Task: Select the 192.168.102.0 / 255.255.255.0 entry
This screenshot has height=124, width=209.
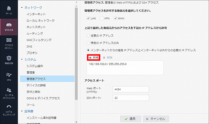Action: tap(108, 64)
